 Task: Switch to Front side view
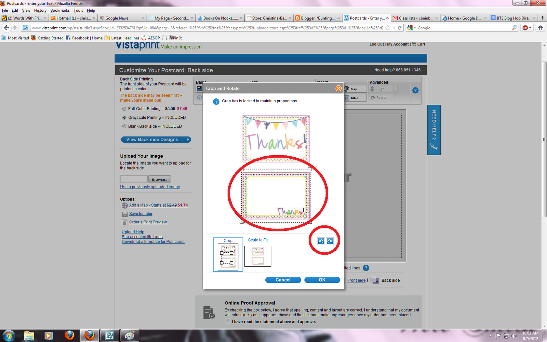pyautogui.click(x=357, y=280)
